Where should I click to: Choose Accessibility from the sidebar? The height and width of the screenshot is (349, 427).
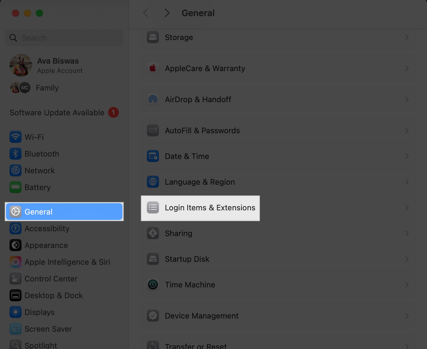[x=47, y=228]
